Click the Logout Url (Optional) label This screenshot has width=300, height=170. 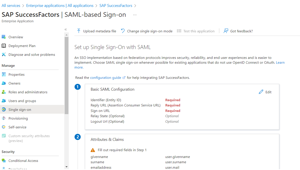tap(107, 121)
